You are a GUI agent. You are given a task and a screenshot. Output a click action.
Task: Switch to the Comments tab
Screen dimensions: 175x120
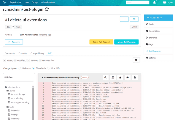tap(10, 53)
